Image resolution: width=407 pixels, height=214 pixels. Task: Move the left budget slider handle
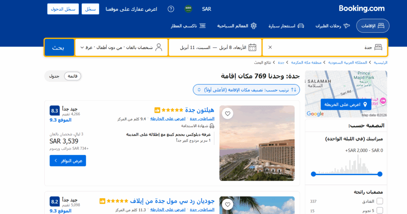pos(313,174)
